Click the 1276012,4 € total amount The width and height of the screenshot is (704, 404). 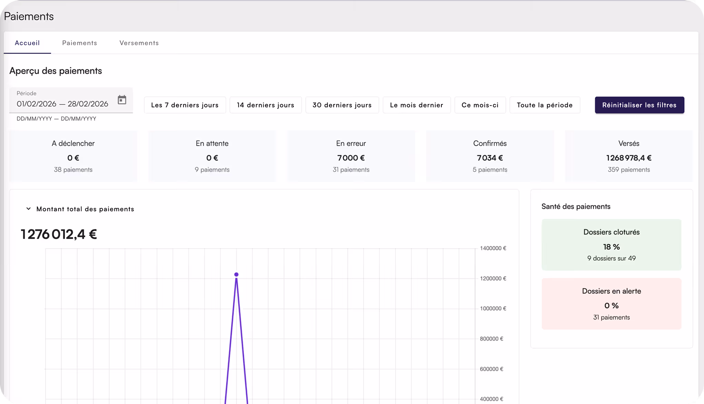coord(59,234)
